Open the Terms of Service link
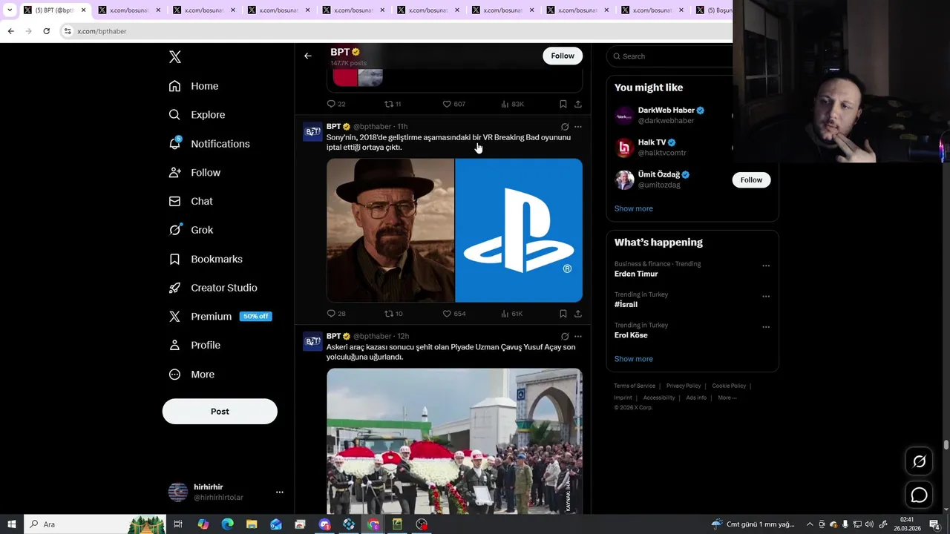This screenshot has height=534, width=950. (635, 386)
